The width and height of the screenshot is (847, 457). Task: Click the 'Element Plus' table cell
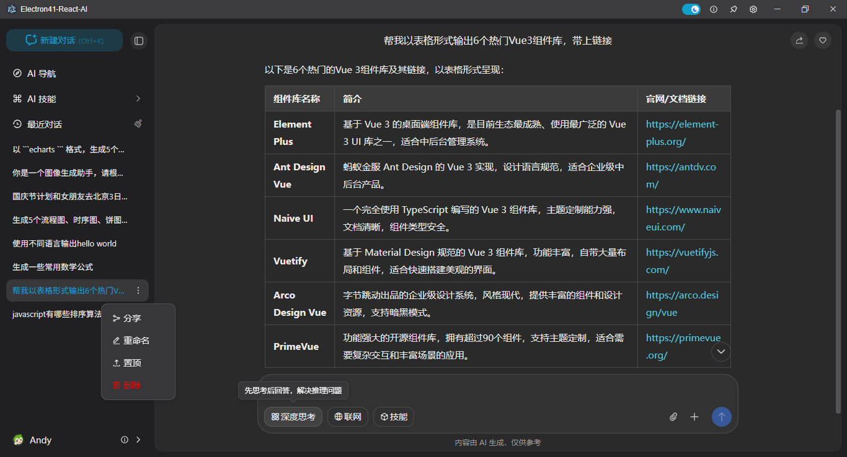click(300, 133)
